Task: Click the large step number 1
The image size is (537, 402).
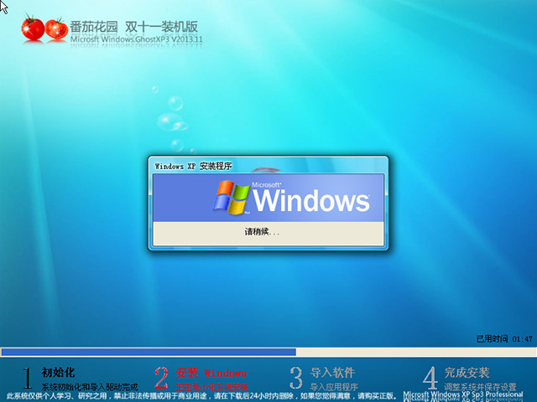Action: tap(27, 378)
